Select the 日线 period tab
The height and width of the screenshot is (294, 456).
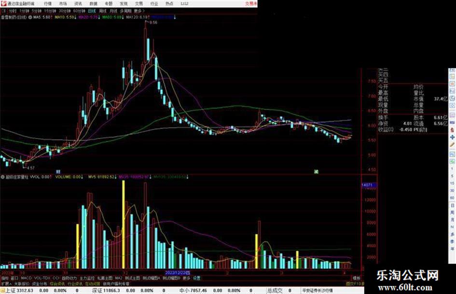click(92, 11)
